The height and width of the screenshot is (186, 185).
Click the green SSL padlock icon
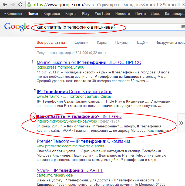(x=29, y=5)
